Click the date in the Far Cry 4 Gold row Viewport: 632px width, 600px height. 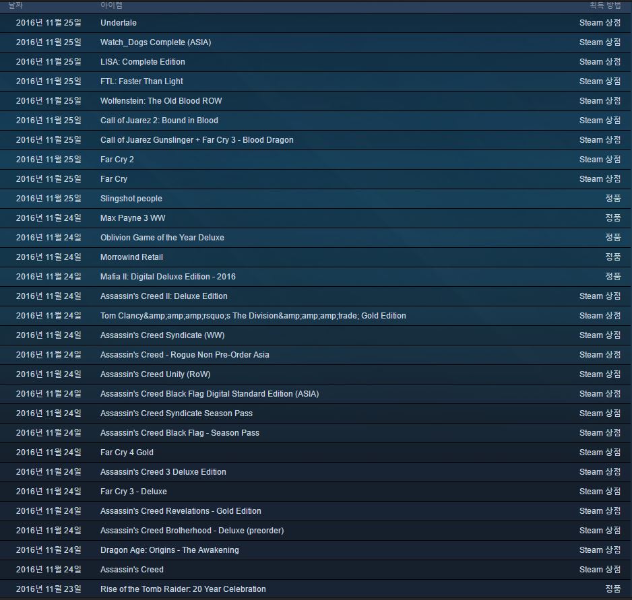pyautogui.click(x=49, y=453)
